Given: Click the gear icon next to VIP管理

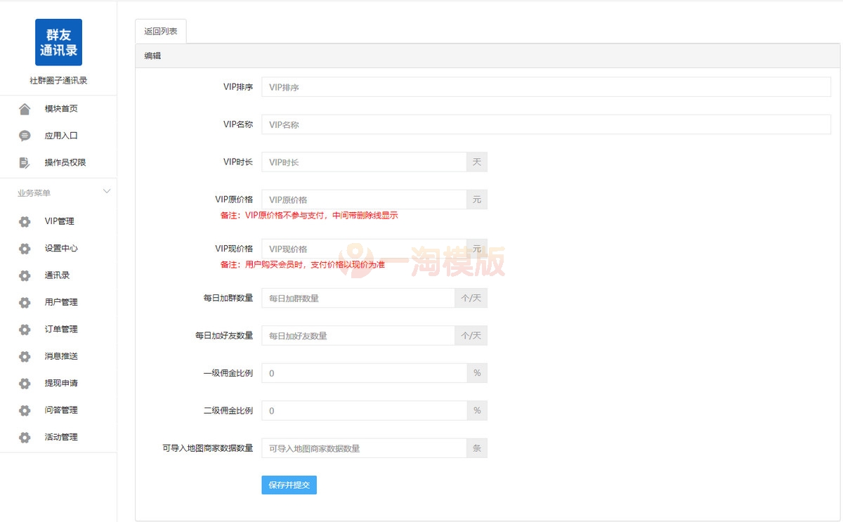Looking at the screenshot, I should [x=25, y=221].
